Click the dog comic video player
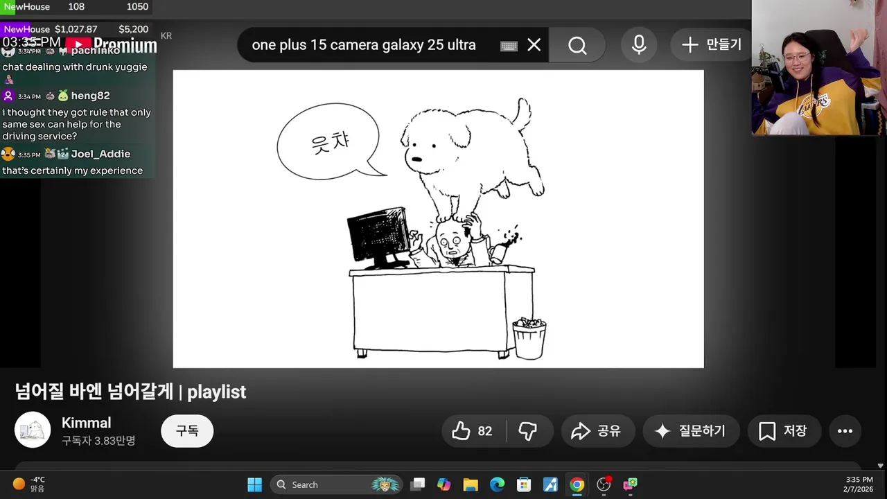The image size is (887, 499). pos(438,219)
